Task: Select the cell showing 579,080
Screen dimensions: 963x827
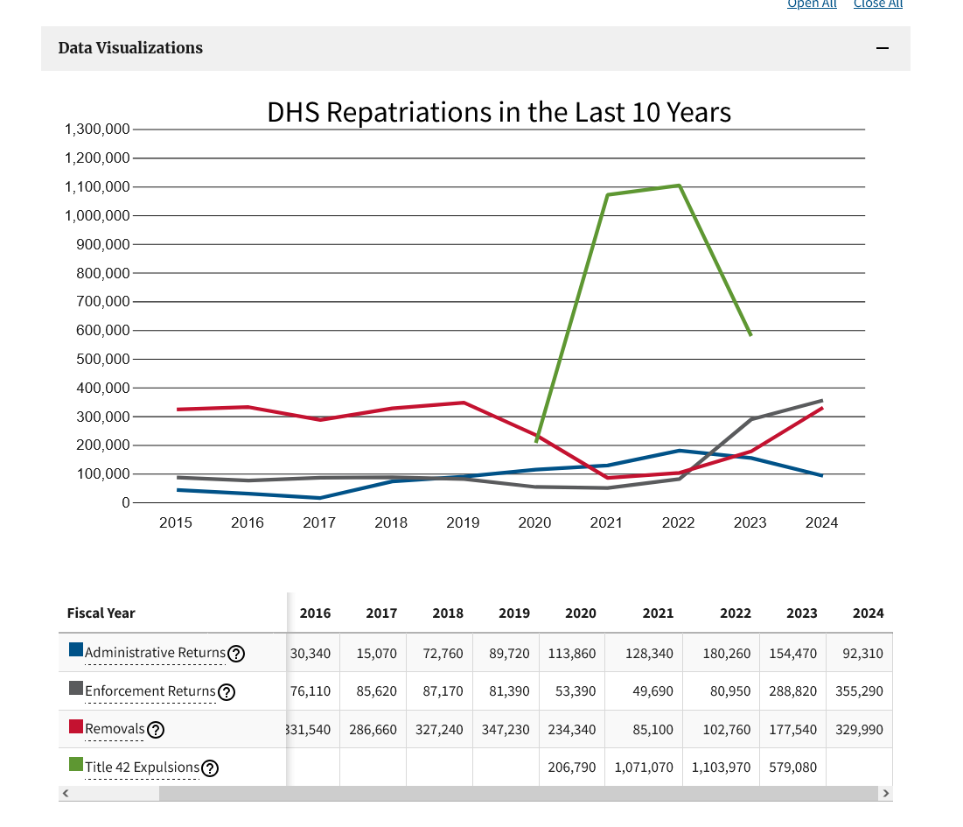Action: (x=792, y=767)
